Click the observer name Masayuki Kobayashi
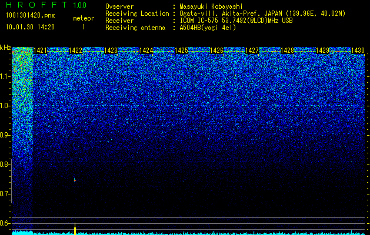 coord(211,6)
